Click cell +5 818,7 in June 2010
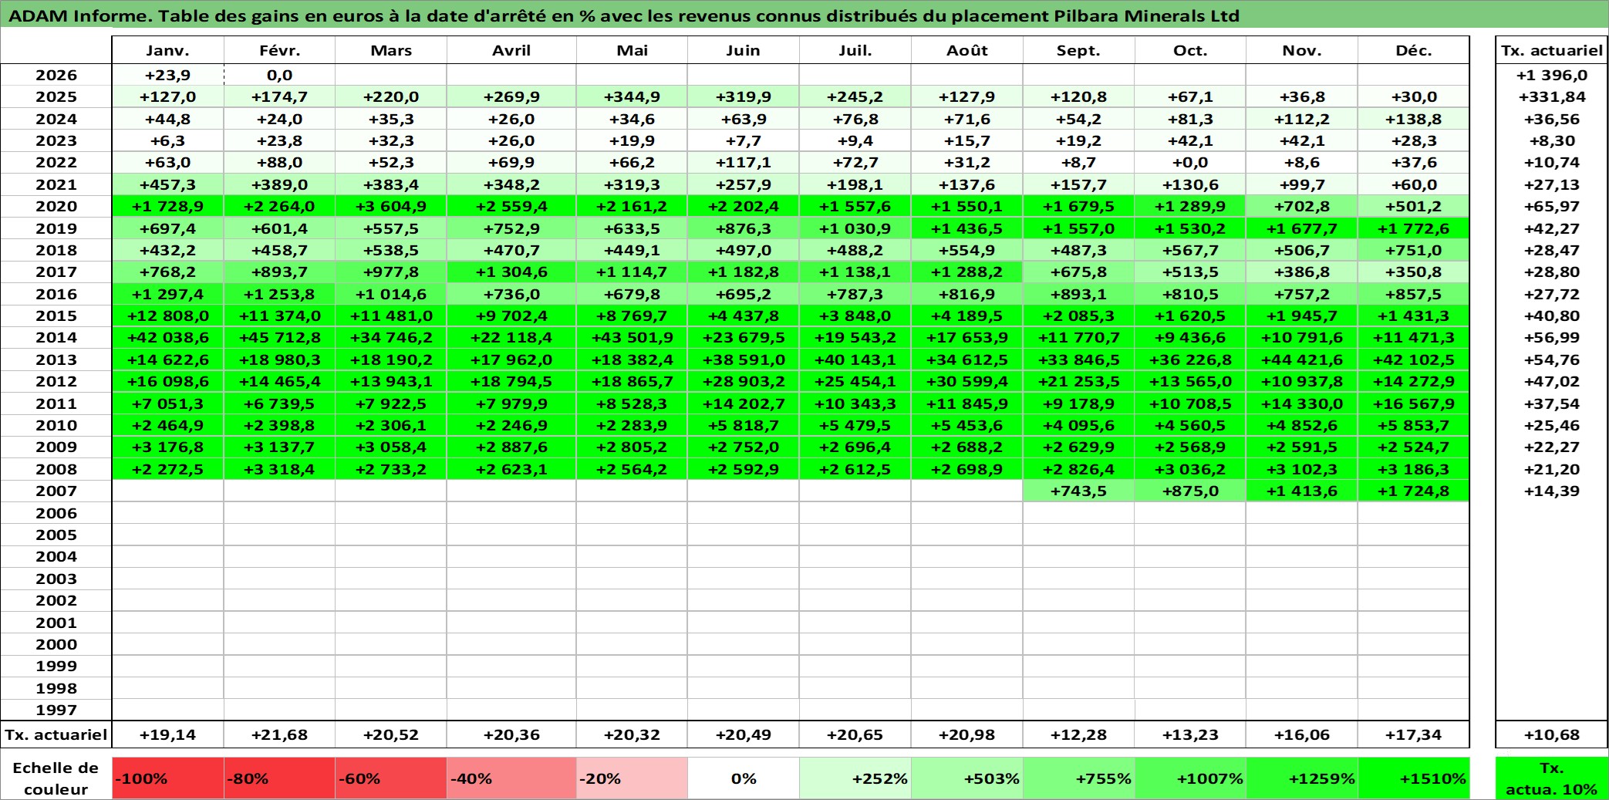This screenshot has height=800, width=1609. (x=744, y=425)
